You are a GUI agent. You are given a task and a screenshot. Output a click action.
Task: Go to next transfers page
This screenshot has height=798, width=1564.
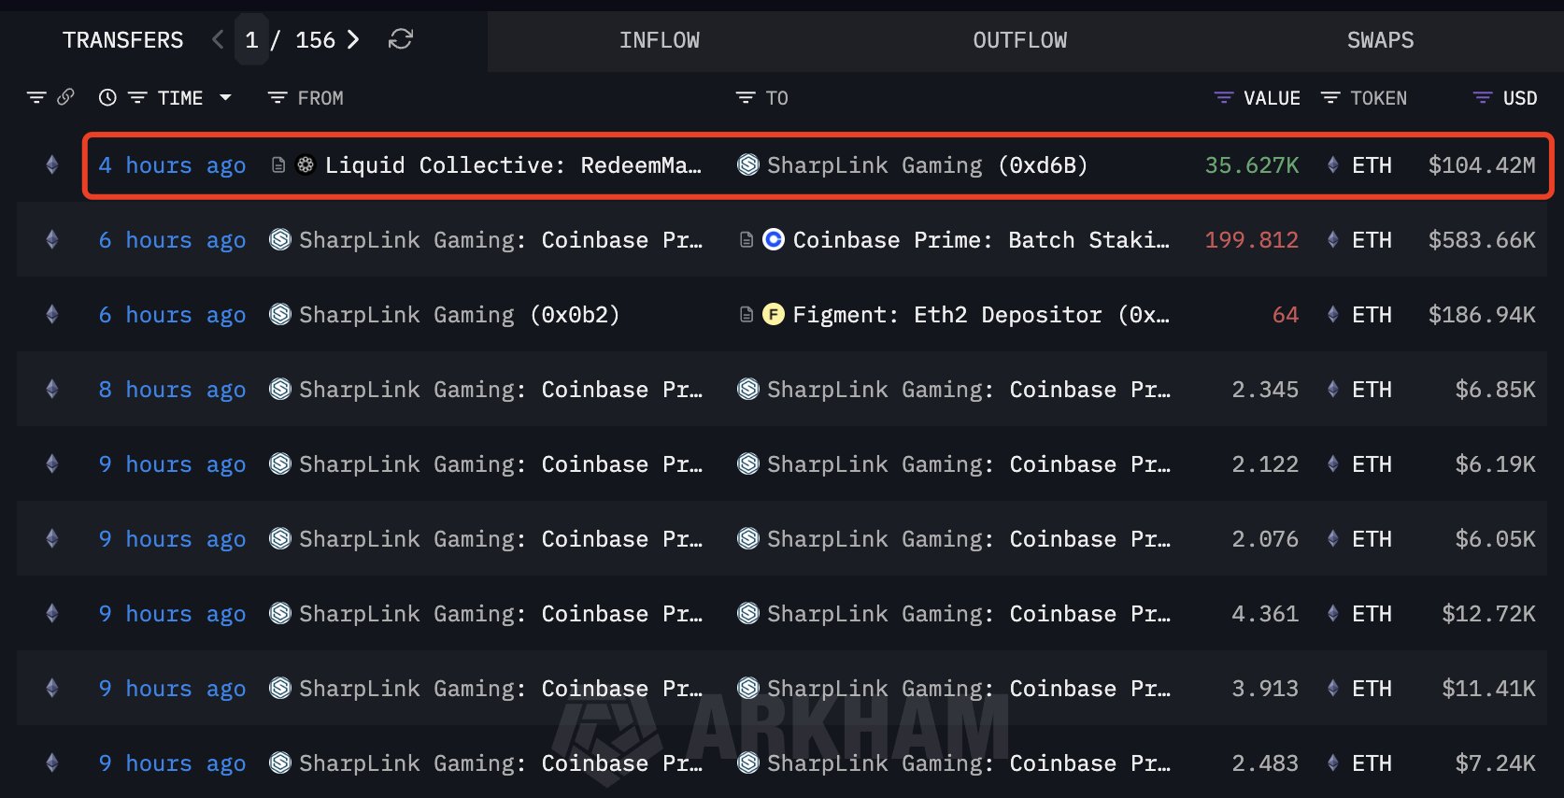[x=353, y=39]
